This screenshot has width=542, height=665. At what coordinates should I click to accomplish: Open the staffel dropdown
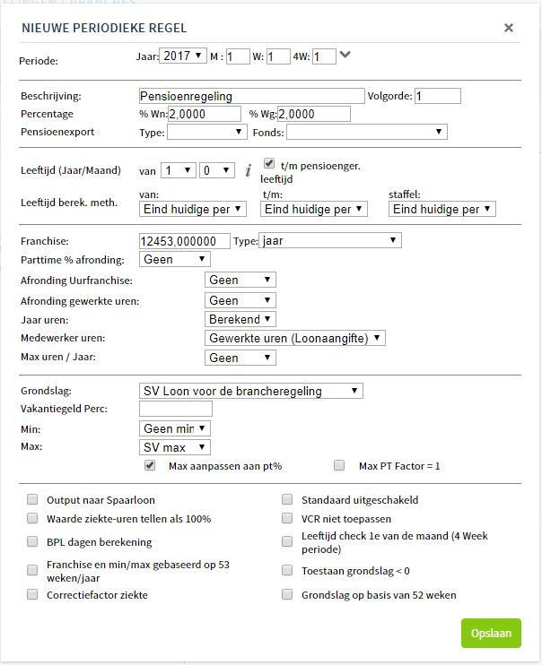(442, 209)
